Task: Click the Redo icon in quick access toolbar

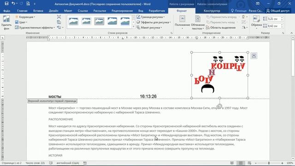Action: coord(21,4)
